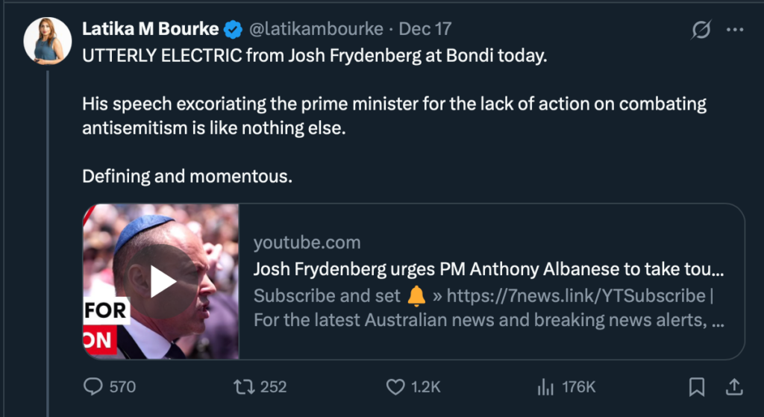Click the youtube.com domain label
Image resolution: width=764 pixels, height=417 pixels.
(x=307, y=242)
